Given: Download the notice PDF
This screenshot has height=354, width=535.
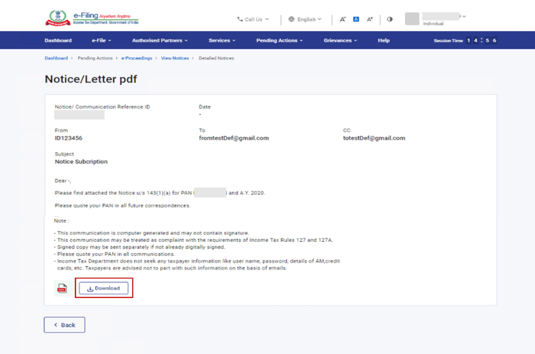Looking at the screenshot, I should 103,288.
